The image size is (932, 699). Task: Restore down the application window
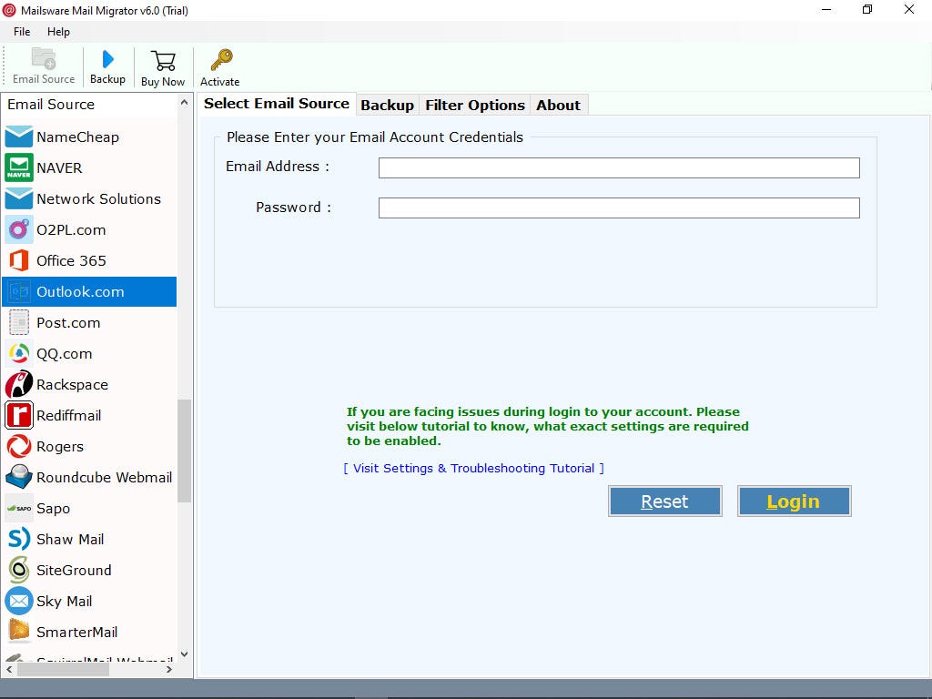pyautogui.click(x=867, y=9)
